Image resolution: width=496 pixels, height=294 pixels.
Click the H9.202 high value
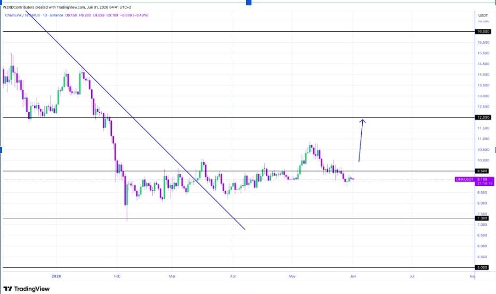point(85,15)
